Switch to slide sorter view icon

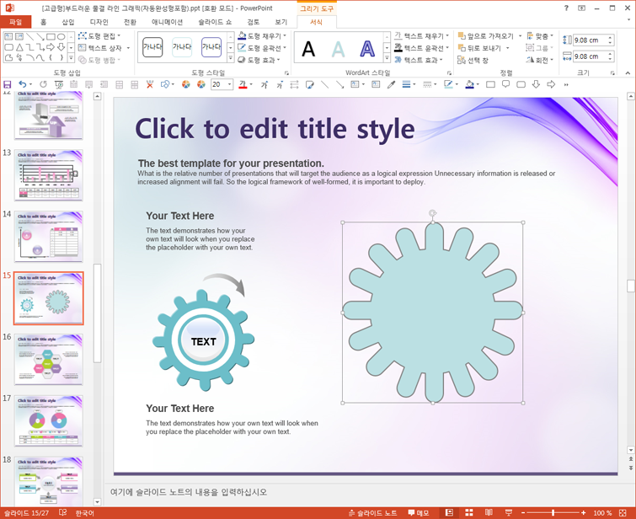tap(469, 513)
